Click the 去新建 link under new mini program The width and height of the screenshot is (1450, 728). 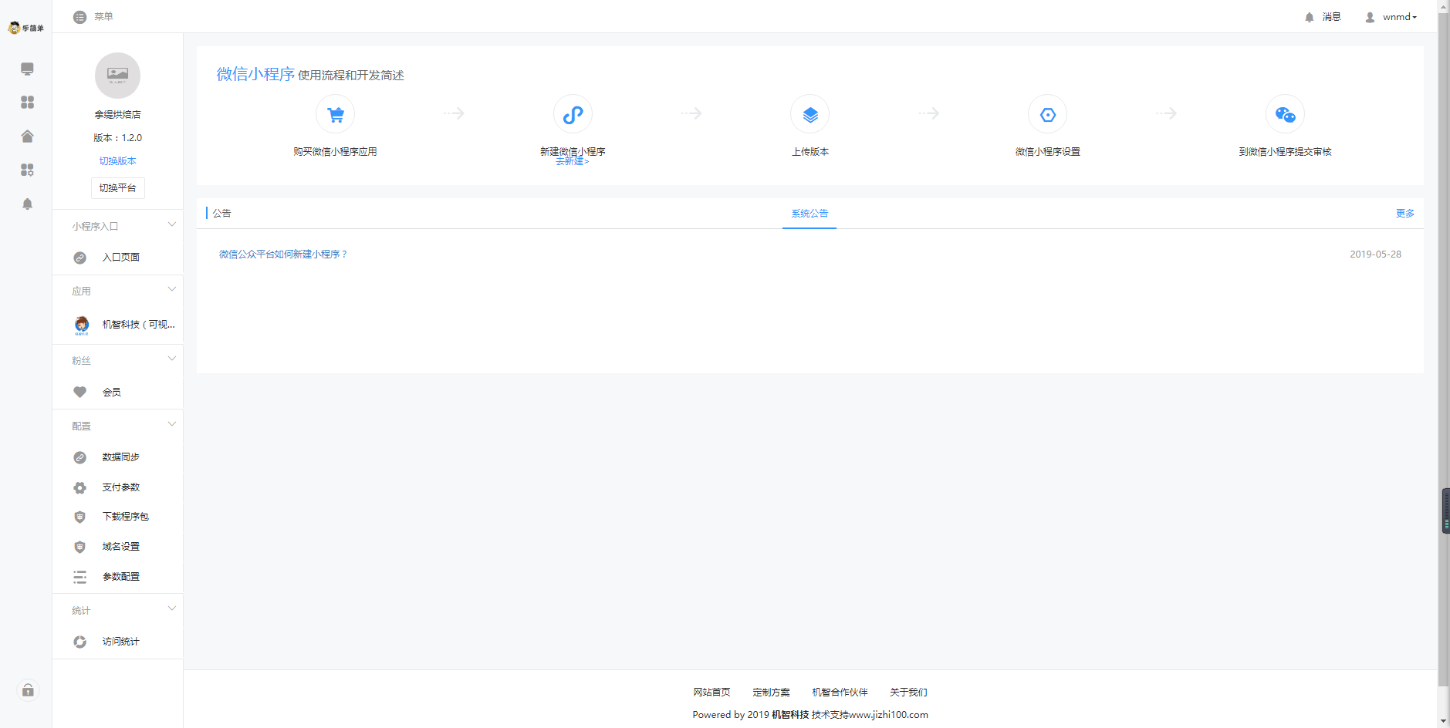572,162
